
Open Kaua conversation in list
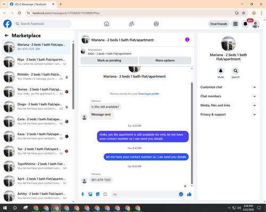tap(36, 136)
